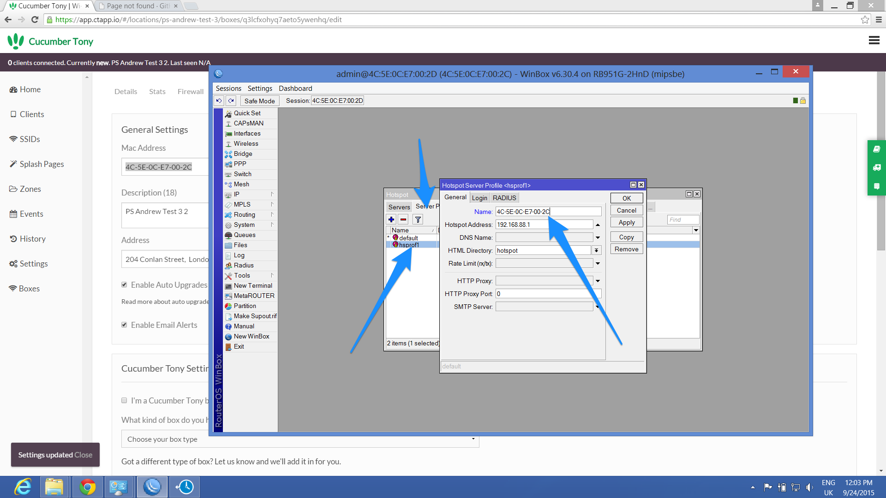This screenshot has width=886, height=498.
Task: Open File Explorer from taskbar
Action: tap(54, 487)
